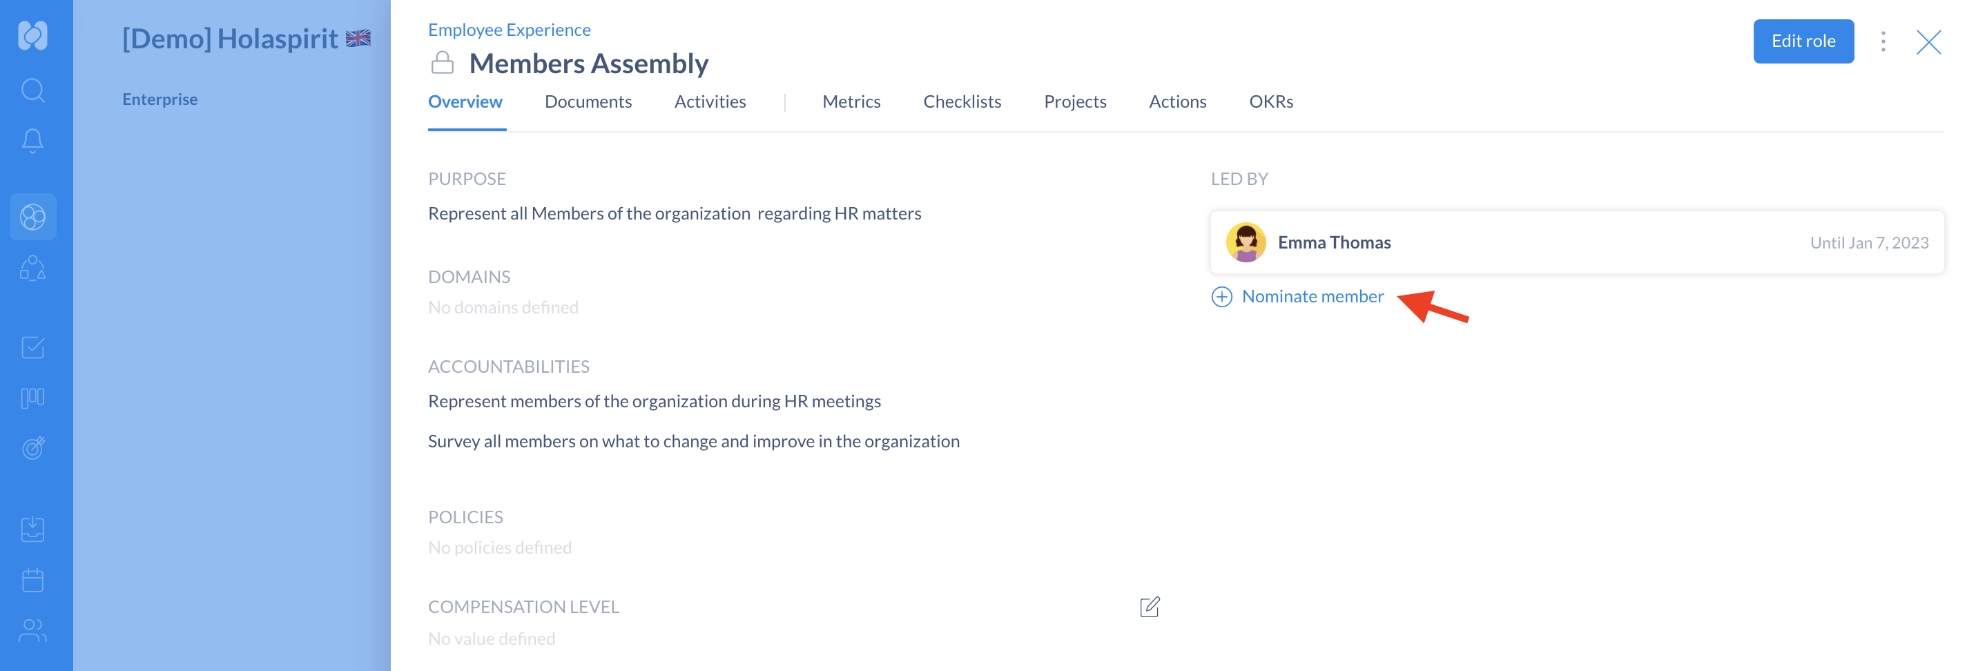Click 'Survey all members' accountability text

(693, 441)
